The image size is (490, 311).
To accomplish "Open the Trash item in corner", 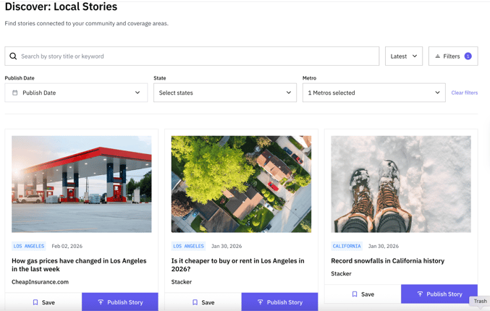I will (x=480, y=302).
